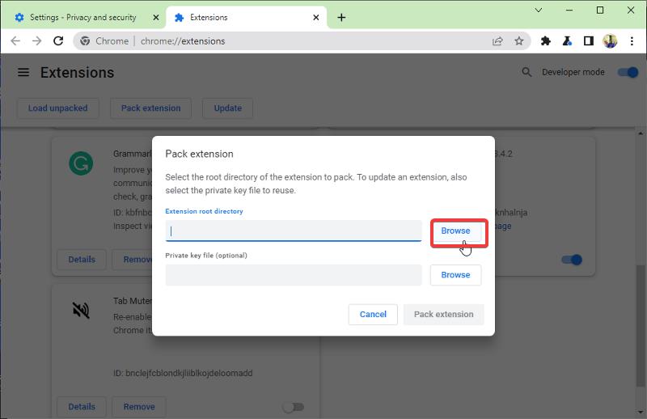This screenshot has width=647, height=419.
Task: Click the Pack extension dialog title
Action: (199, 154)
